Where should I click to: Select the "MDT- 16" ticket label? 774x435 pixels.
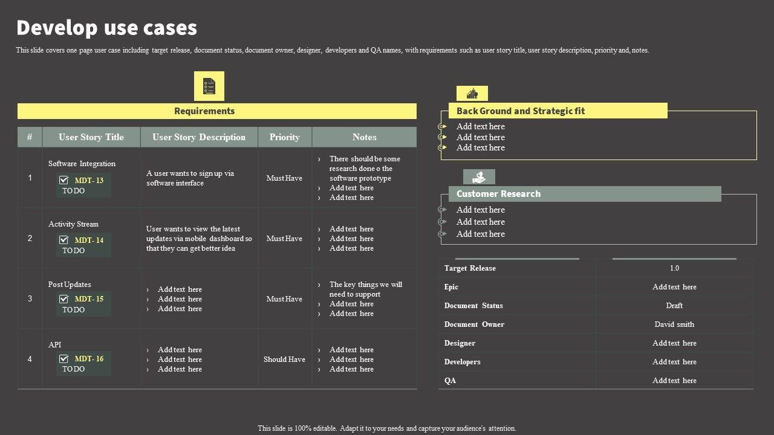[x=89, y=358]
